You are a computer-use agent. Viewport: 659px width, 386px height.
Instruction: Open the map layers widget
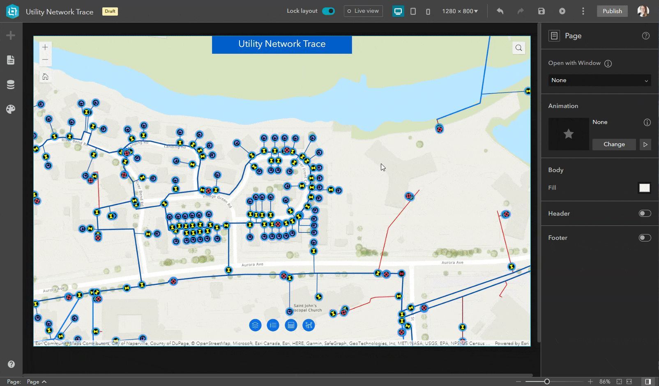click(x=255, y=325)
